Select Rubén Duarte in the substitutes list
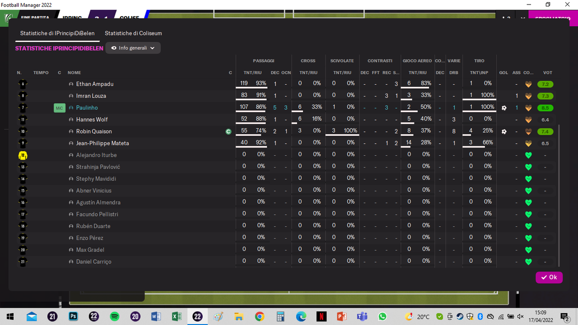 (93, 226)
